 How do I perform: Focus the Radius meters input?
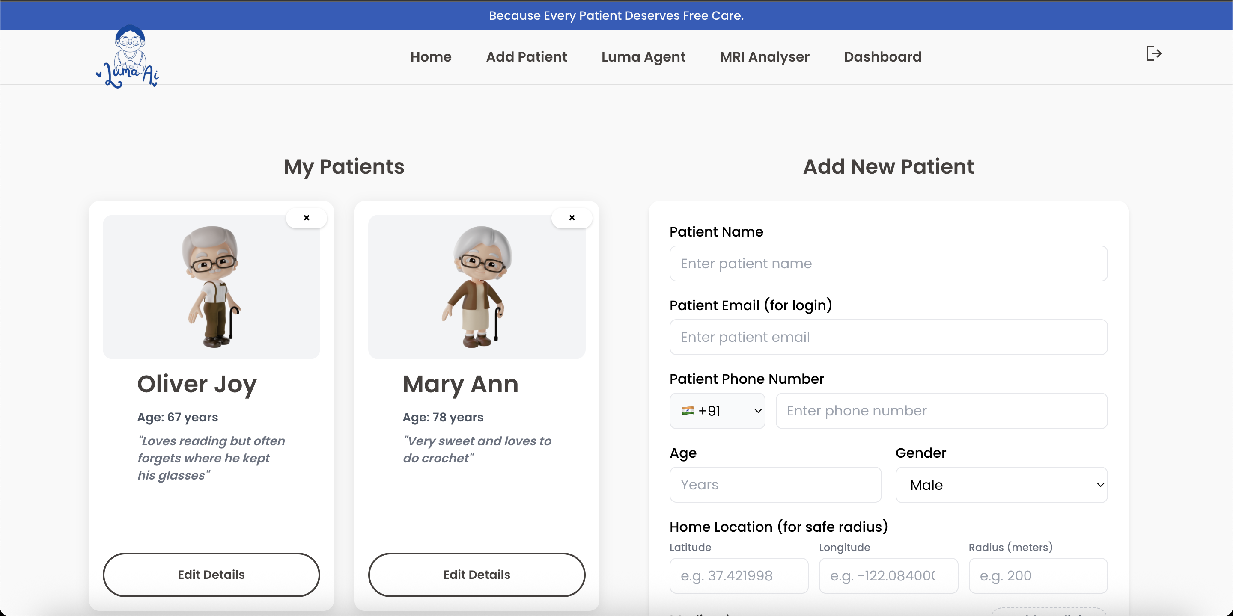coord(1038,575)
